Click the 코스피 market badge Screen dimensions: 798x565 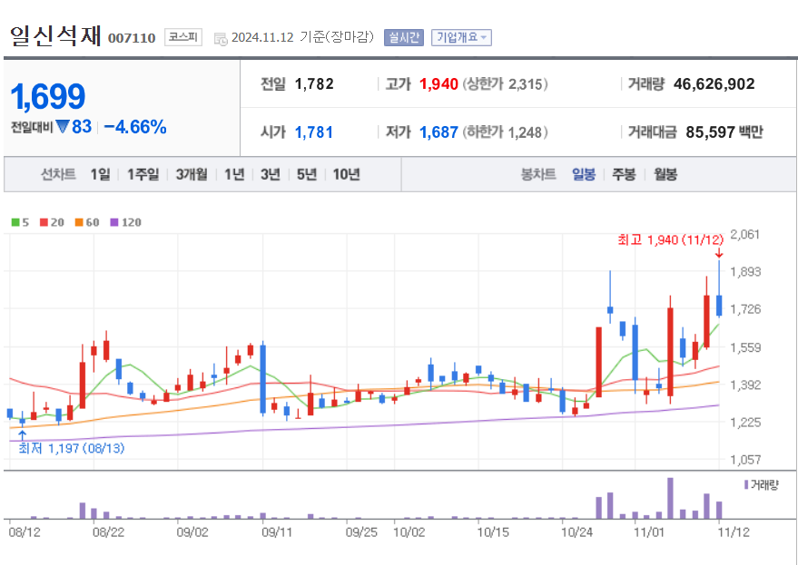183,37
